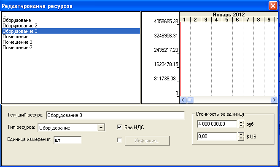Click axis value 811739.08
The width and height of the screenshot is (280, 167).
[x=165, y=79]
